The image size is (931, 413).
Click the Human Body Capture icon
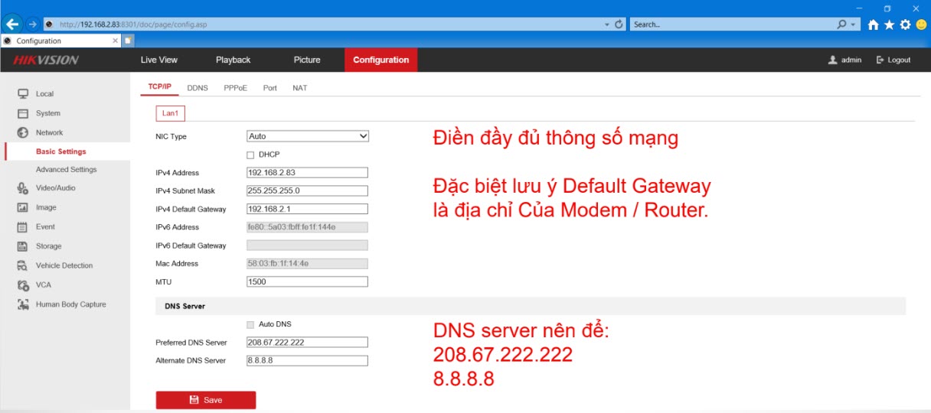[23, 304]
